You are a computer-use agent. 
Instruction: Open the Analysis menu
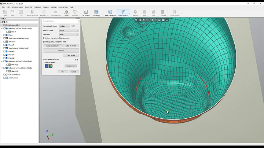pos(45,7)
